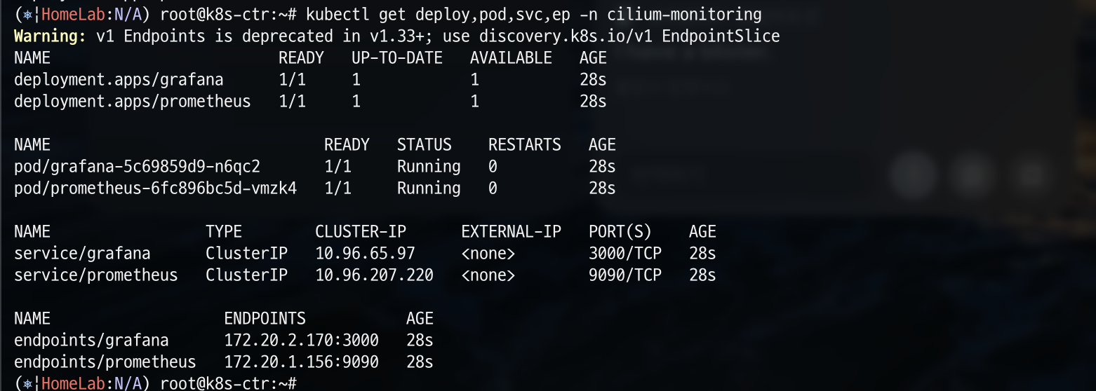Click 'Running' status of prometheus pod
This screenshot has width=1096, height=391.
(429, 188)
